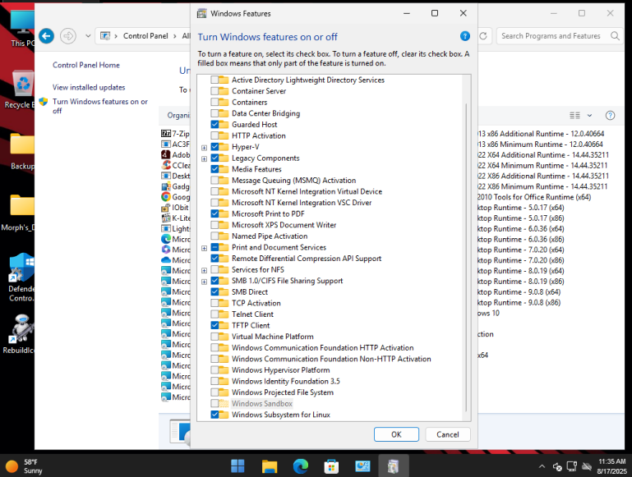The image size is (632, 477).
Task: Click the Organize menu in Programs and Features
Action: (178, 116)
